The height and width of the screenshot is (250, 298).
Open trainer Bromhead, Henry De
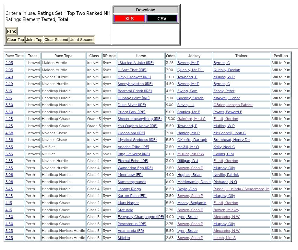(231, 140)
